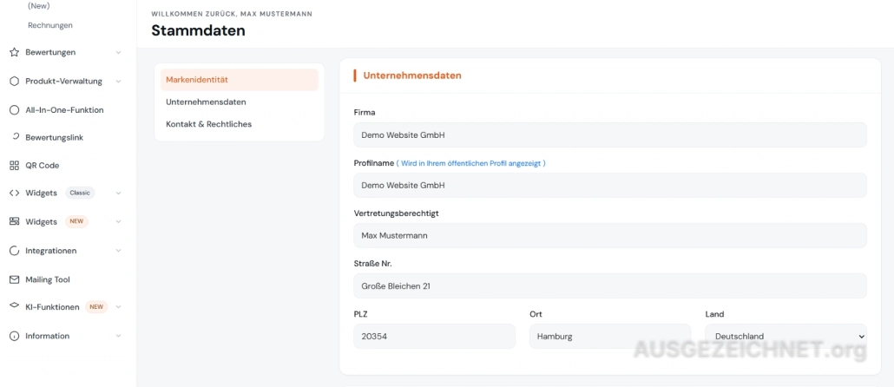Viewport: 894px width, 387px height.
Task: Click the layout icon for Widgets NEW
Action: 14,222
